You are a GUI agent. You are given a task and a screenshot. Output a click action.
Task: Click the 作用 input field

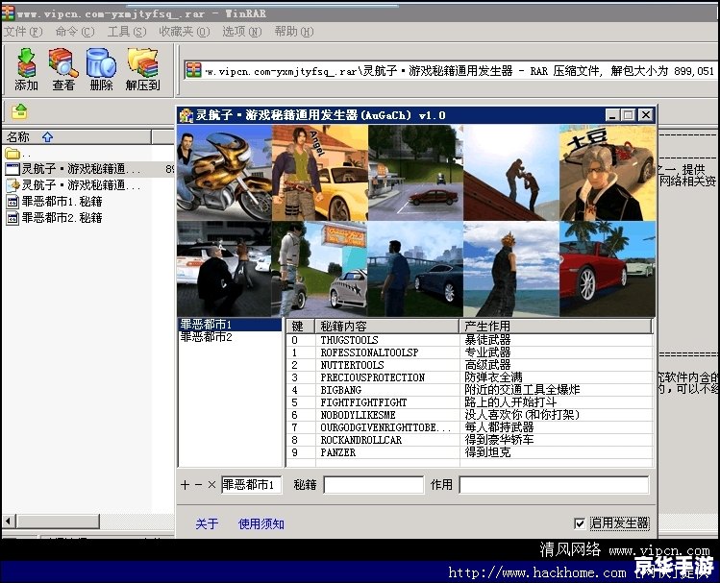tap(555, 485)
